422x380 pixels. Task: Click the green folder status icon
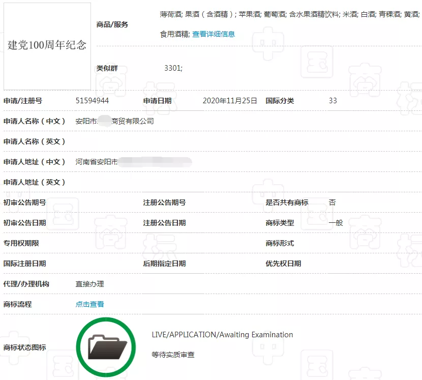click(106, 346)
